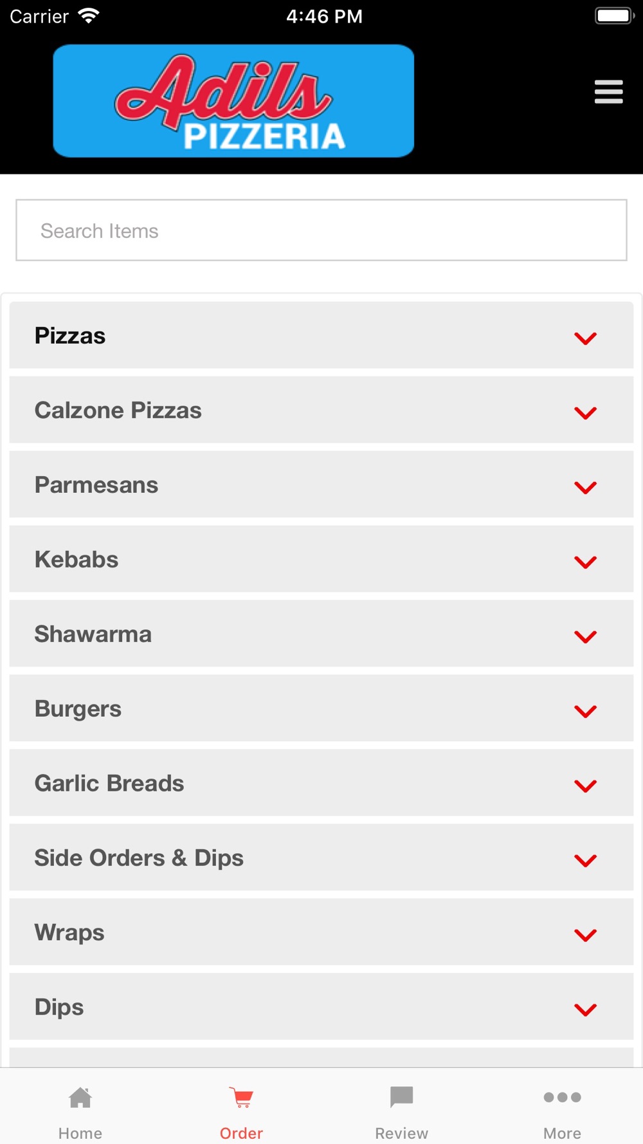Open the hamburger menu icon

point(608,92)
